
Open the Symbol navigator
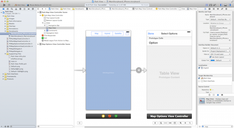(8, 9)
